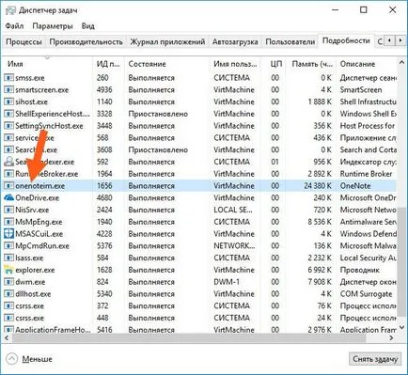The height and width of the screenshot is (375, 408).
Task: Sort by the ЦП column header
Action: pyautogui.click(x=273, y=64)
